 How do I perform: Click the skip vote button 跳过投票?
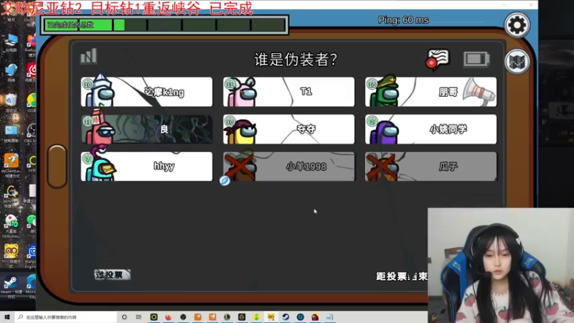click(112, 275)
